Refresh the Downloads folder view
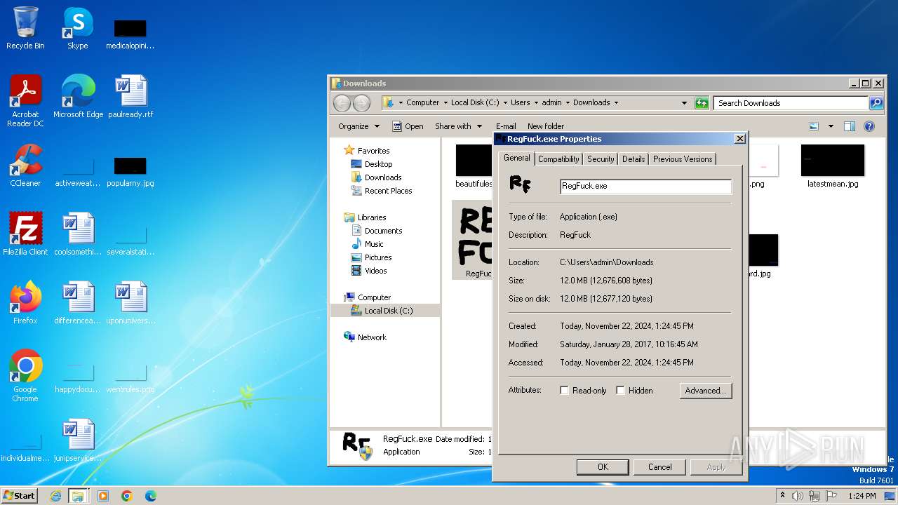The image size is (898, 505). point(702,103)
